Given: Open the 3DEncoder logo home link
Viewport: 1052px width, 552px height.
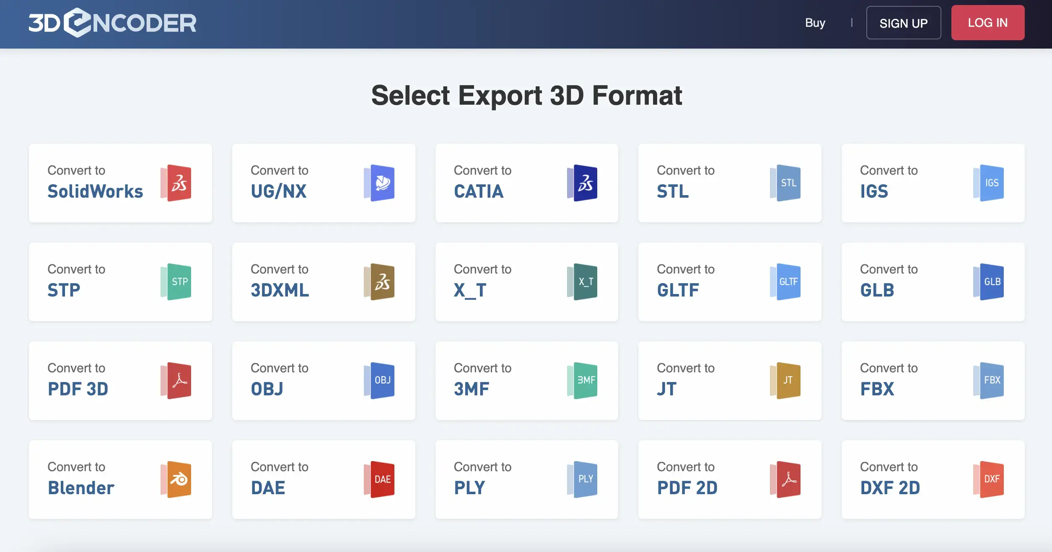Looking at the screenshot, I should tap(112, 23).
